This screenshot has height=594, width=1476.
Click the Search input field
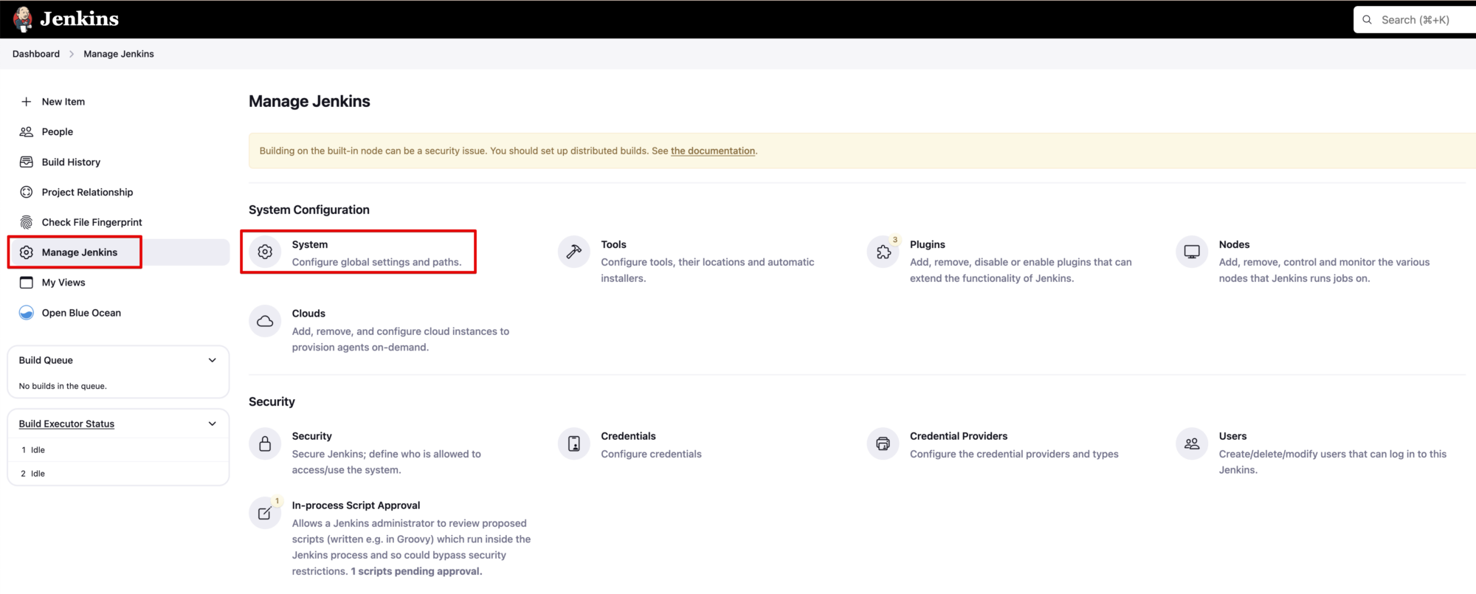[x=1415, y=20]
